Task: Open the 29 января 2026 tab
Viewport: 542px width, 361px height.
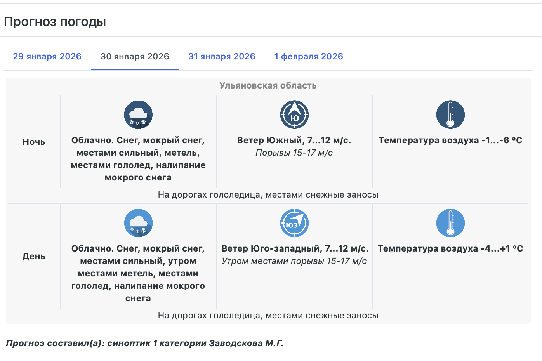Action: [x=47, y=57]
